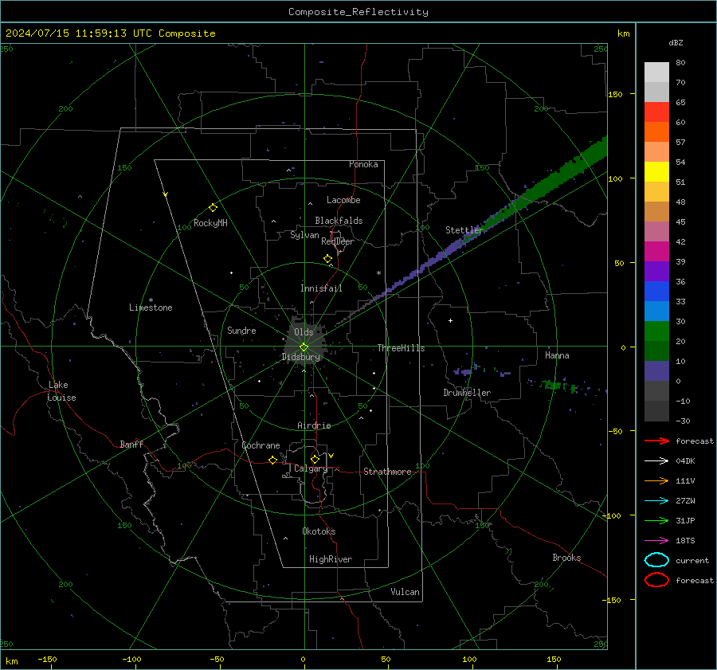
Task: Click the Strathmore city label
Action: point(387,472)
